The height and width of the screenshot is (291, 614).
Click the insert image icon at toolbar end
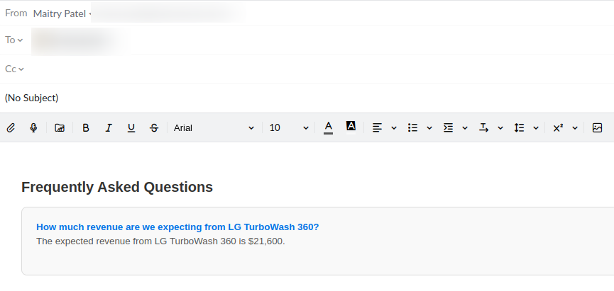click(x=598, y=128)
